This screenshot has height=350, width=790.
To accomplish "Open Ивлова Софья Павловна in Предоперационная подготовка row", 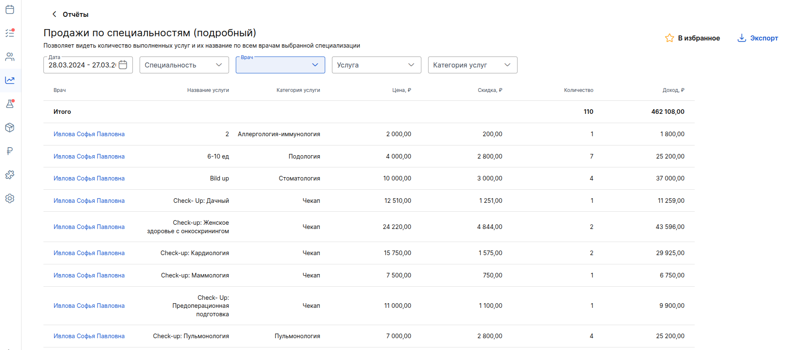I will [x=89, y=306].
